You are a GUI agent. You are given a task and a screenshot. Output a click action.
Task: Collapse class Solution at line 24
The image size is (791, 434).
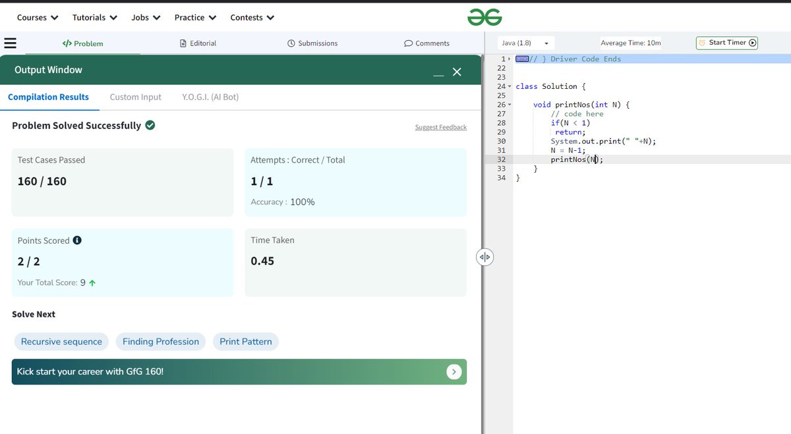[x=510, y=87]
